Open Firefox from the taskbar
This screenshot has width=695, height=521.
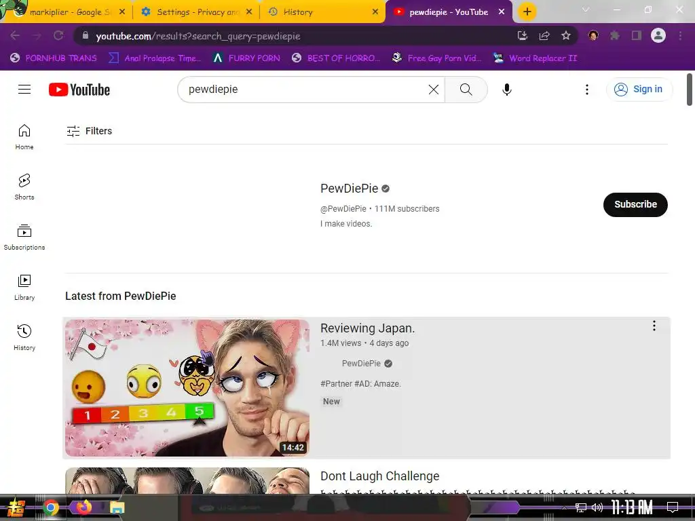pos(84,507)
